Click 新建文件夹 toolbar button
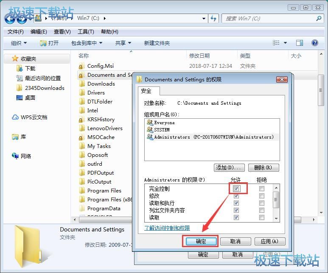328x273 pixels. [x=157, y=43]
